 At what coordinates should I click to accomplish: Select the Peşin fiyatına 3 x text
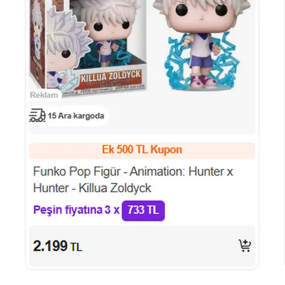(76, 210)
